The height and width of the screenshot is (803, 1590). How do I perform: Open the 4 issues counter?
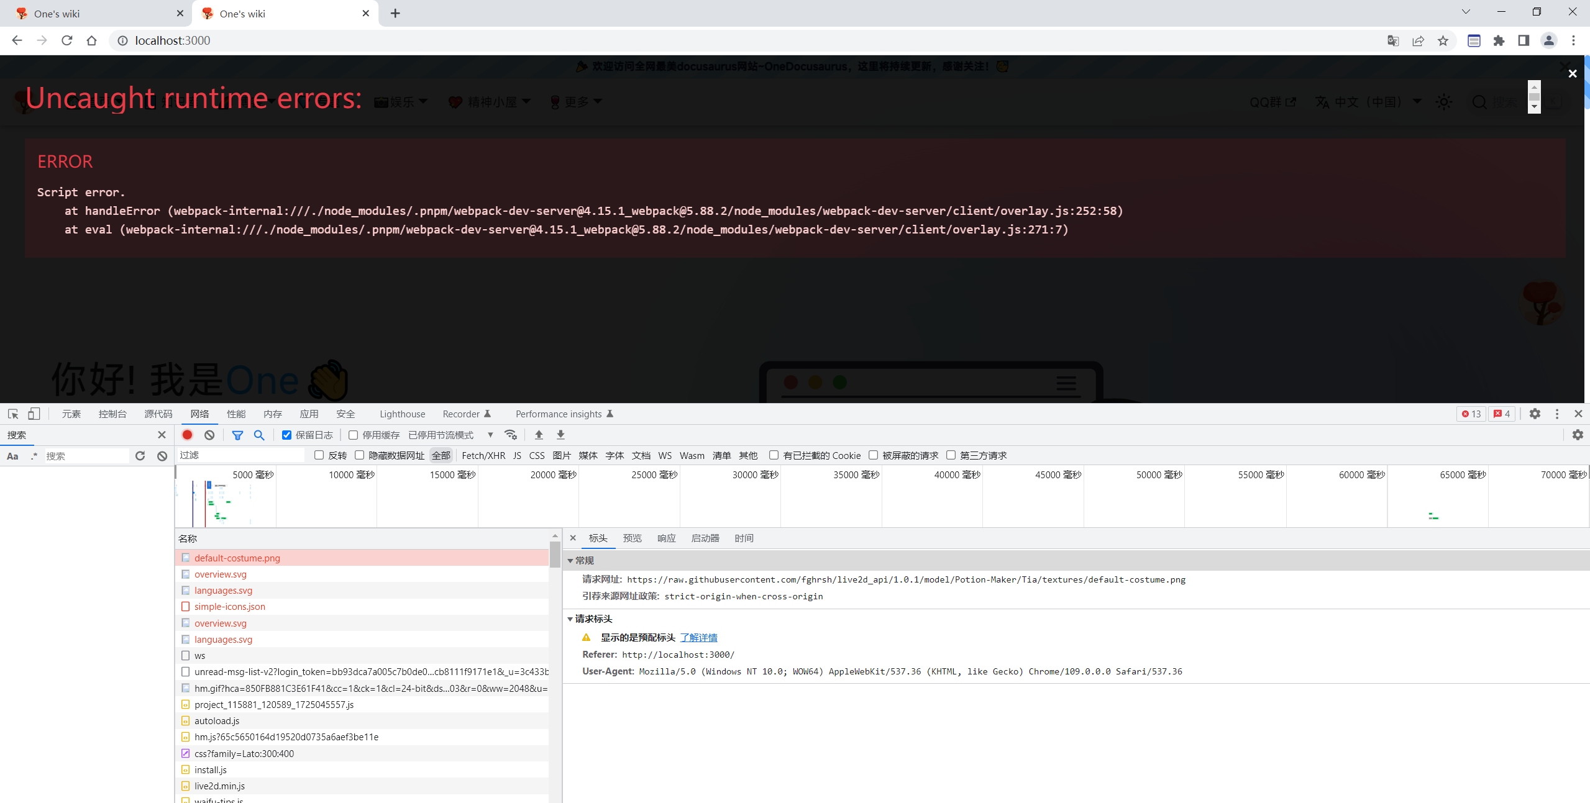1502,414
